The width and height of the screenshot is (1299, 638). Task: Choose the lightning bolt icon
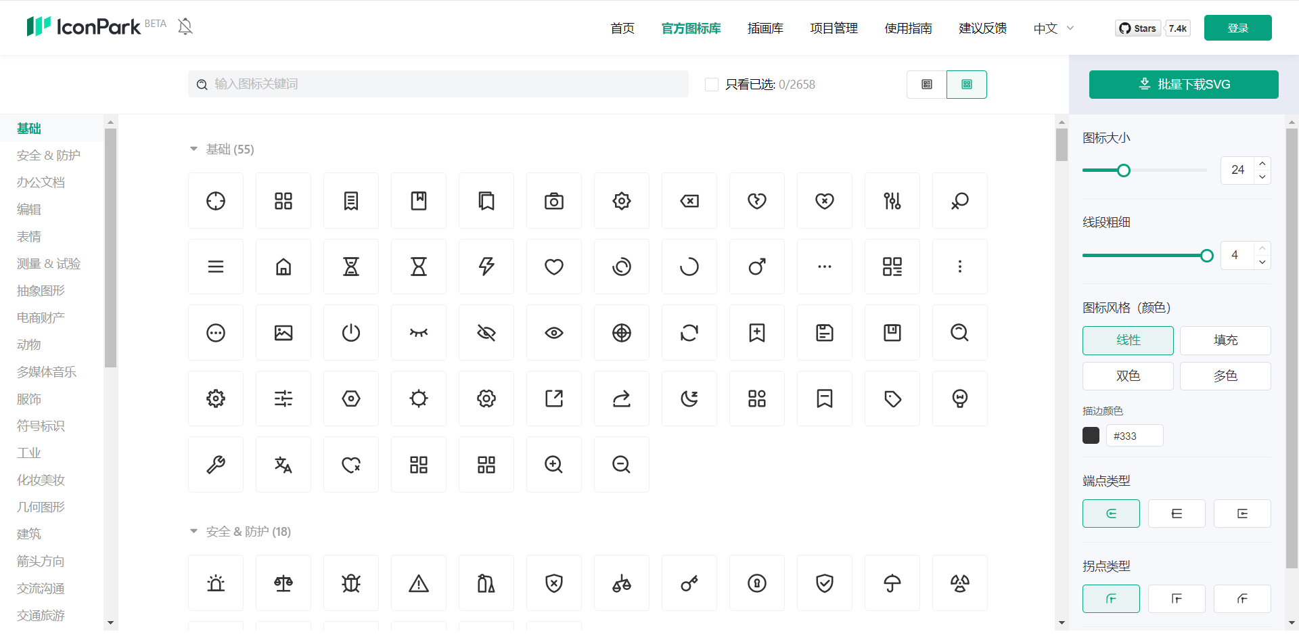[x=486, y=267]
